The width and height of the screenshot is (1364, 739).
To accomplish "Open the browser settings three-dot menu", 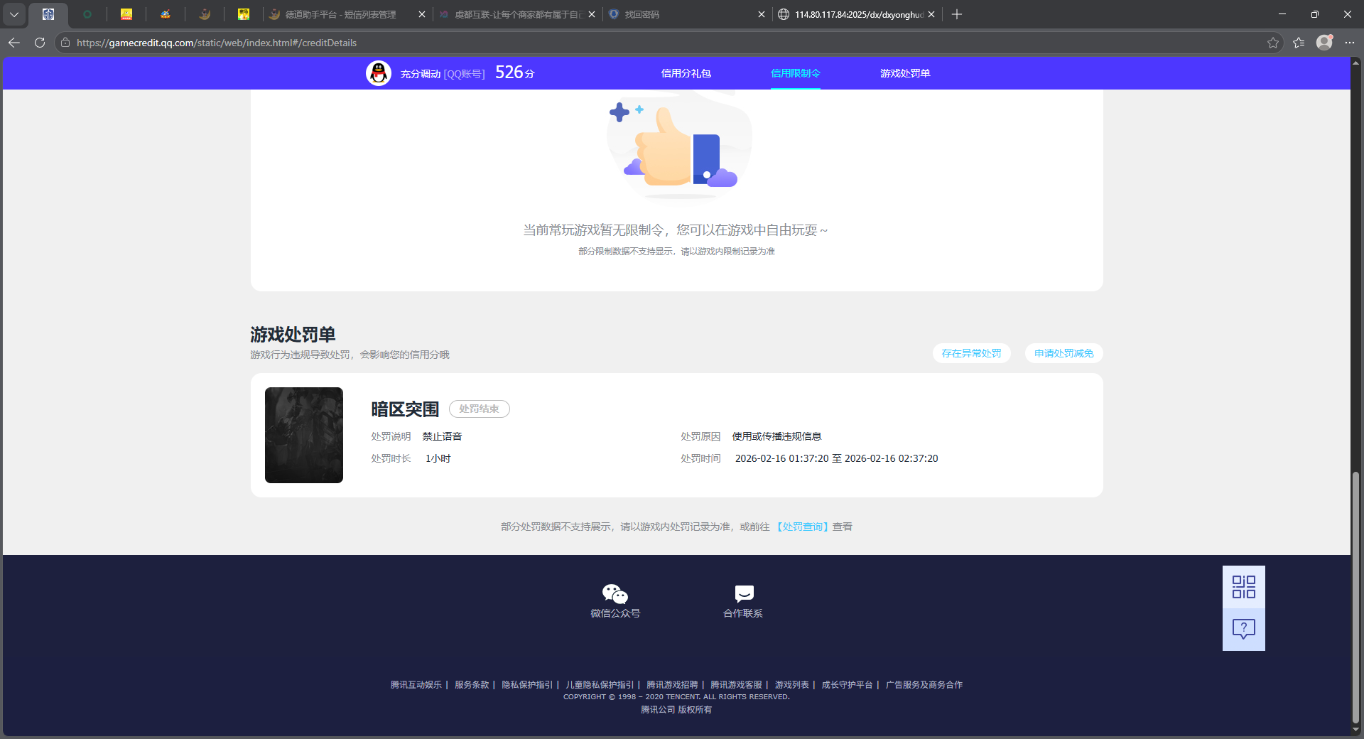I will 1351,43.
